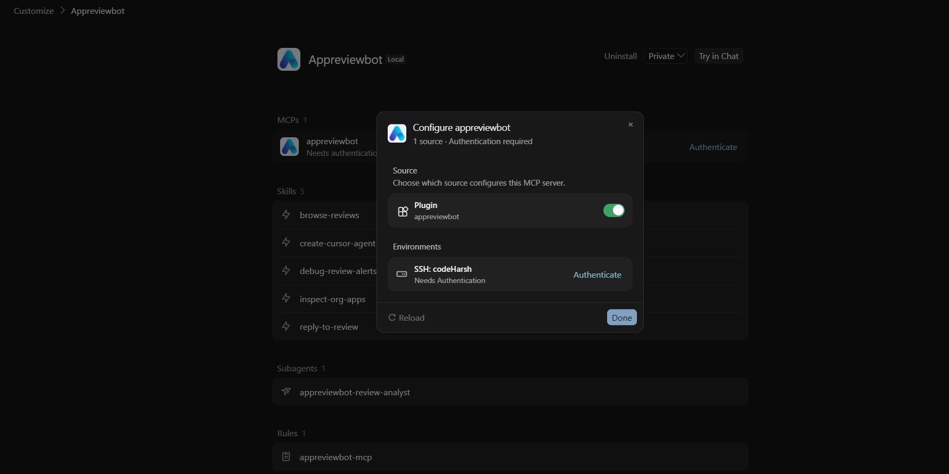Click the lightning icon next to reply-to-review
The height and width of the screenshot is (474, 949).
[286, 326]
